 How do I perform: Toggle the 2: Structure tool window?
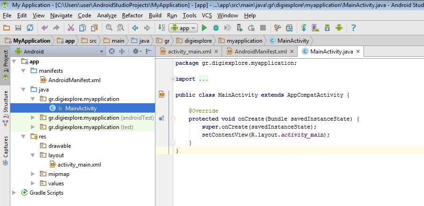tap(5, 108)
